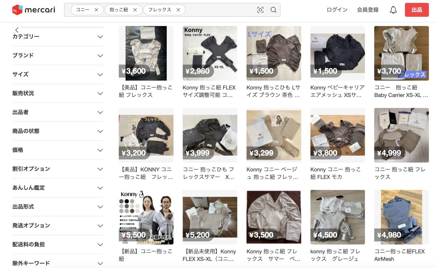The width and height of the screenshot is (437, 268).
Task: Click title Konny コニー ベージュ 抱っこ紐
Action: tap(272, 173)
